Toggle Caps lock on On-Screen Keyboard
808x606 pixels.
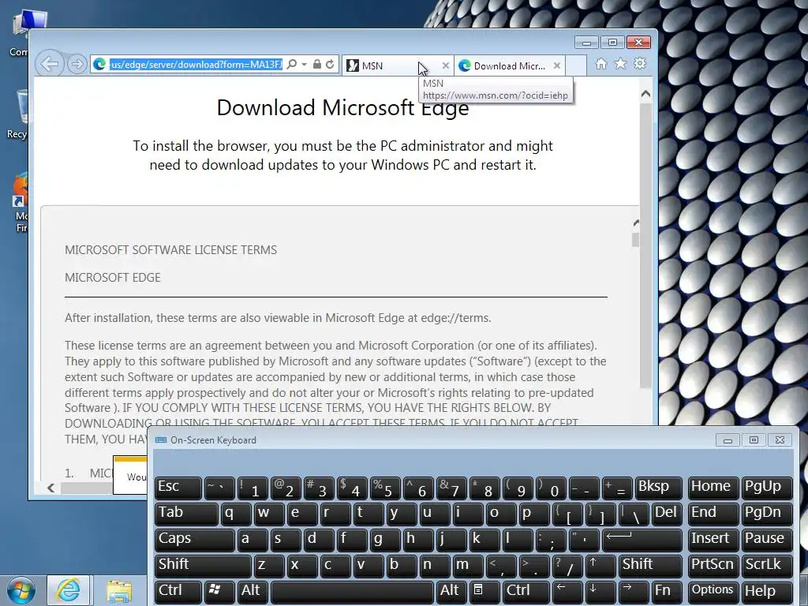tap(194, 539)
